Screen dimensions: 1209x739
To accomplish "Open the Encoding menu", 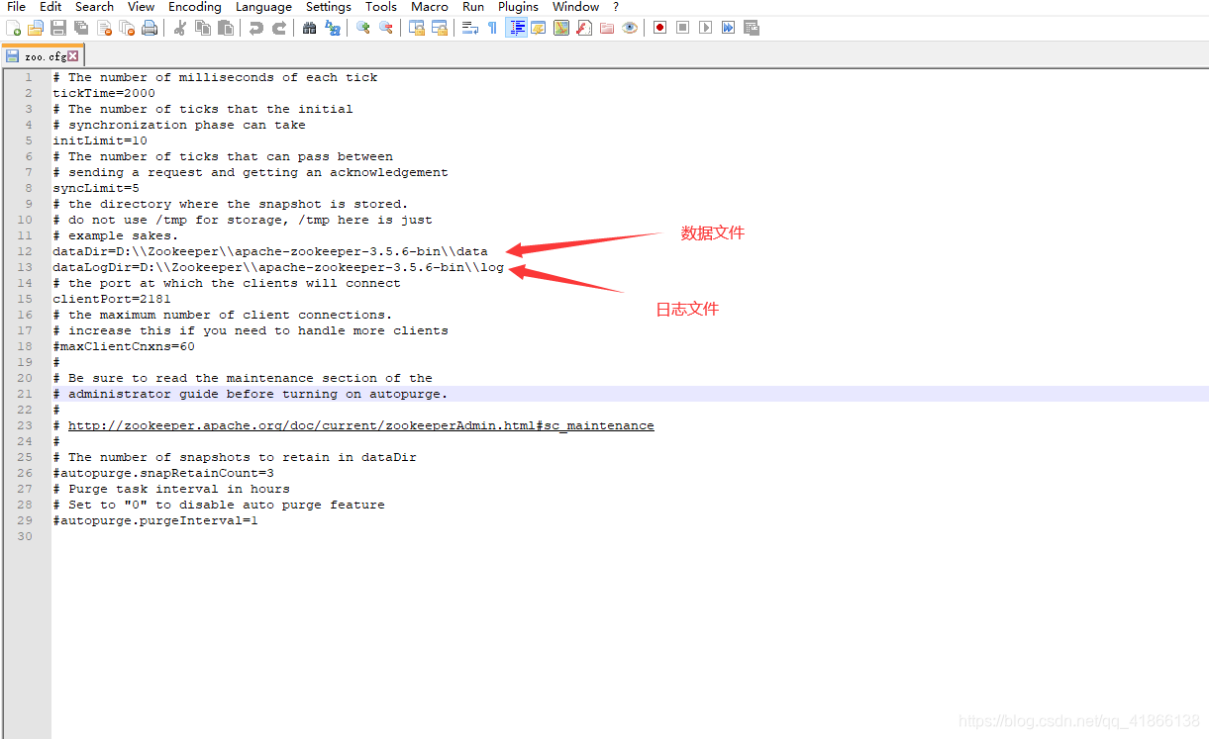I will pyautogui.click(x=195, y=7).
